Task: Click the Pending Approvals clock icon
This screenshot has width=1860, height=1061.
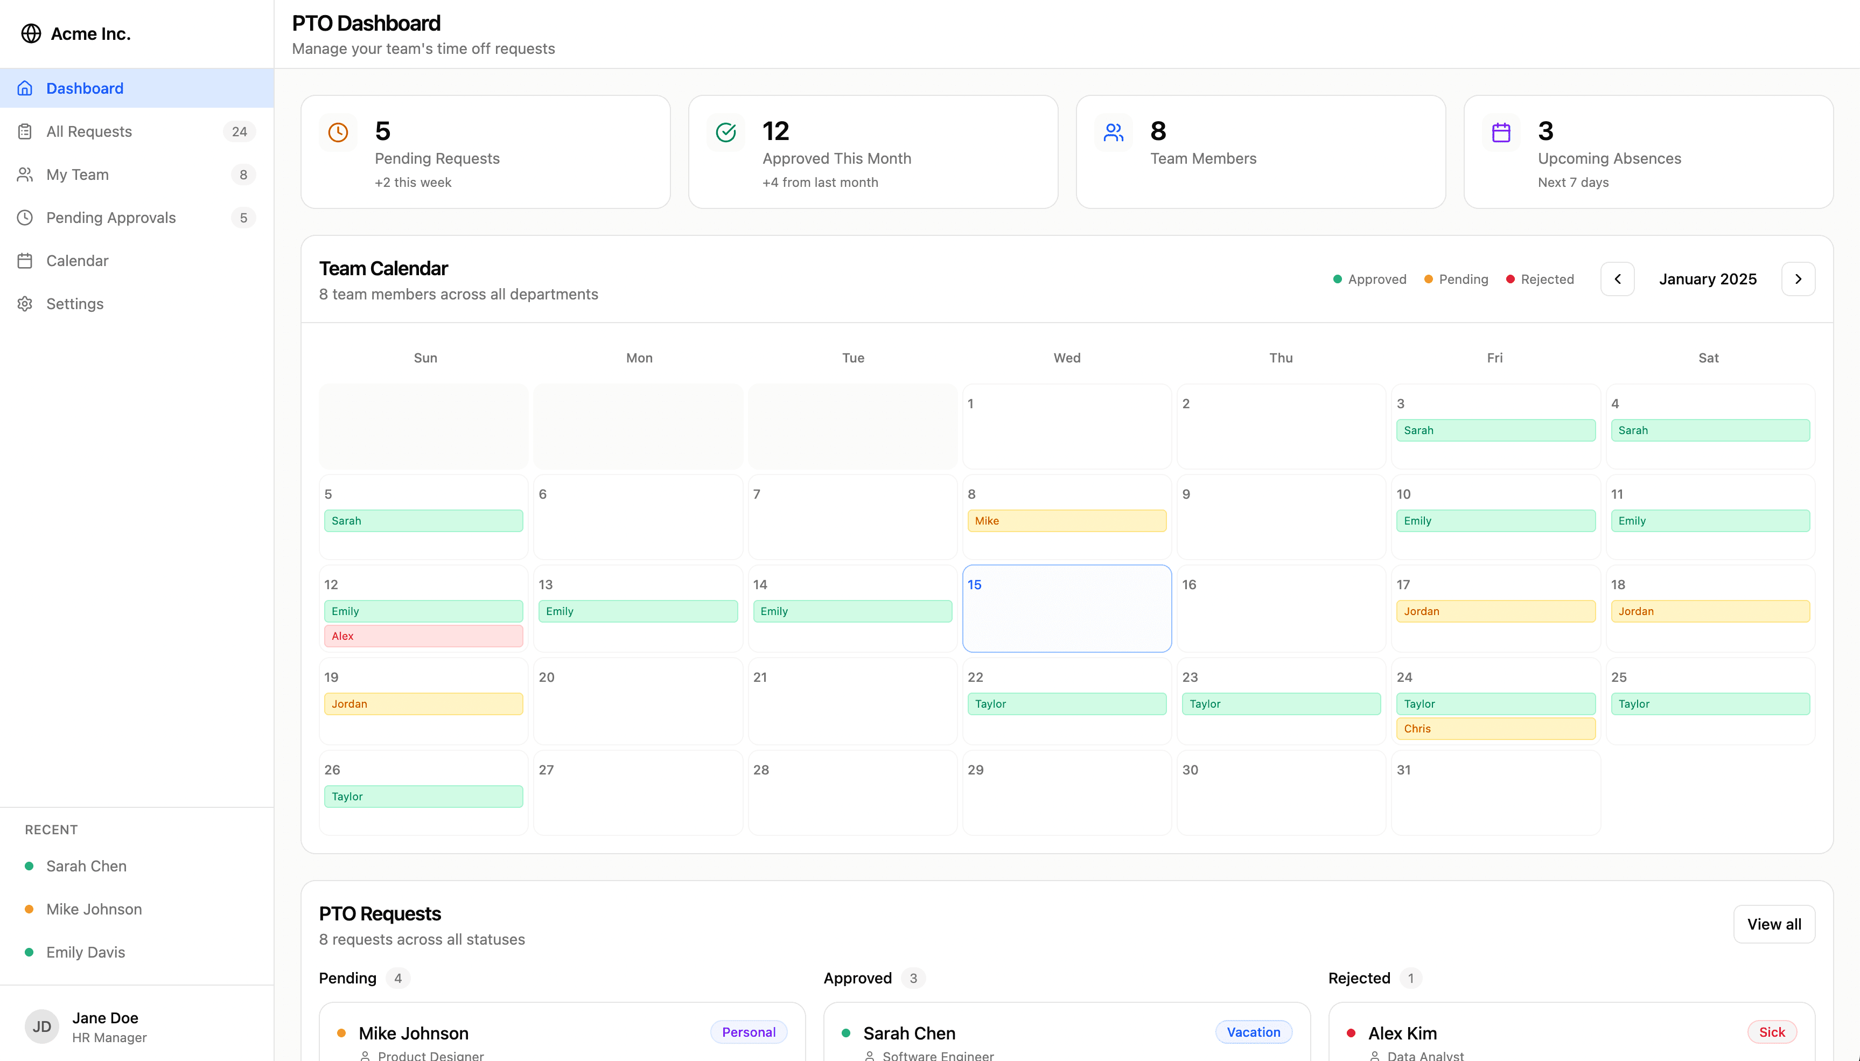Action: [25, 217]
